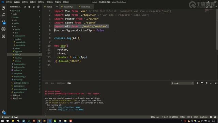
Task: Open the Debug view in the activity bar
Action: click(x=3, y=29)
